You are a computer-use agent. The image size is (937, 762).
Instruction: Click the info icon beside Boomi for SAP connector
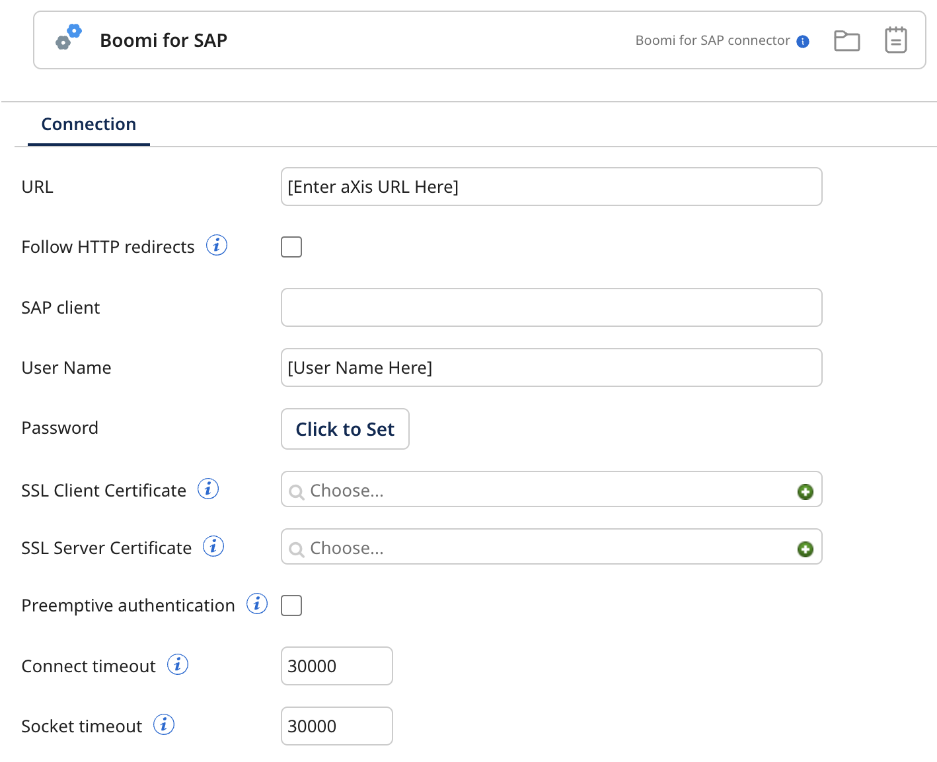tap(804, 41)
